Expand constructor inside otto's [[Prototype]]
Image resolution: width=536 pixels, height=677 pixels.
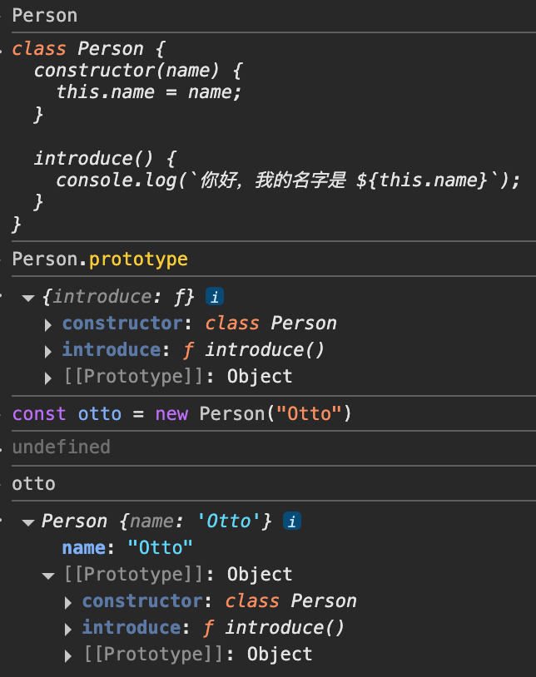[68, 601]
